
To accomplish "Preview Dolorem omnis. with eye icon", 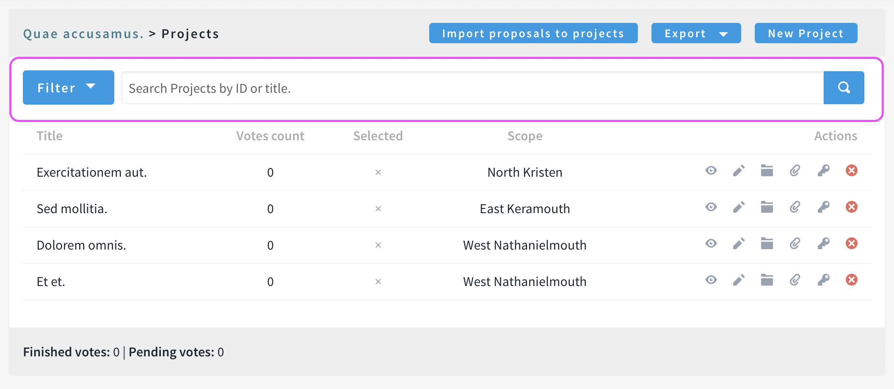I will click(x=711, y=244).
